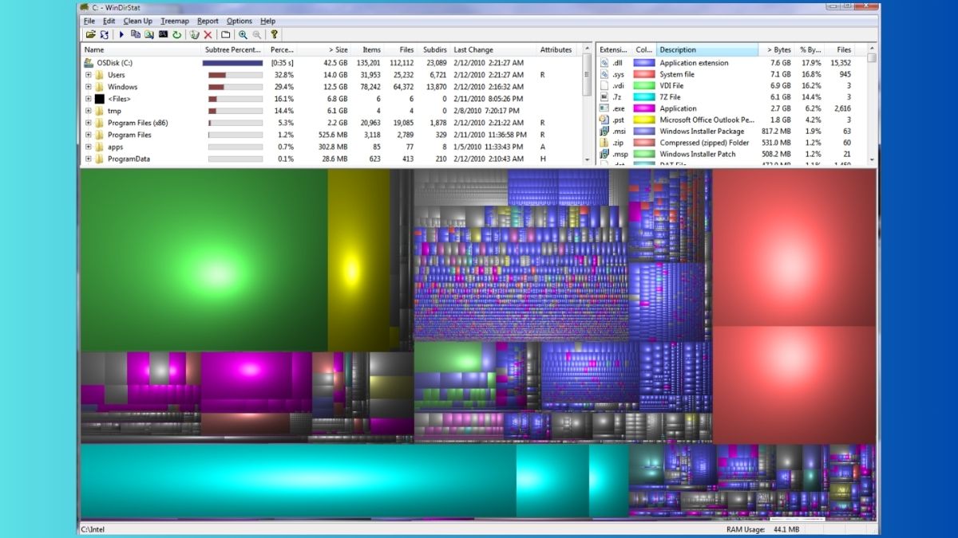Open the Edit menu
This screenshot has width=958, height=538.
(109, 21)
